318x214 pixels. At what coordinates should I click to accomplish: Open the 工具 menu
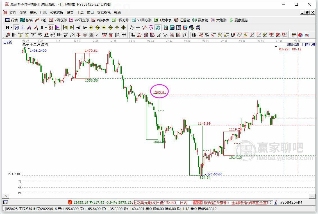coord(80,13)
